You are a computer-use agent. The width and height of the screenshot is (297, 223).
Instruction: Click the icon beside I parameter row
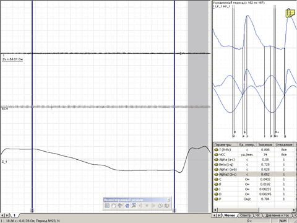click(x=217, y=189)
